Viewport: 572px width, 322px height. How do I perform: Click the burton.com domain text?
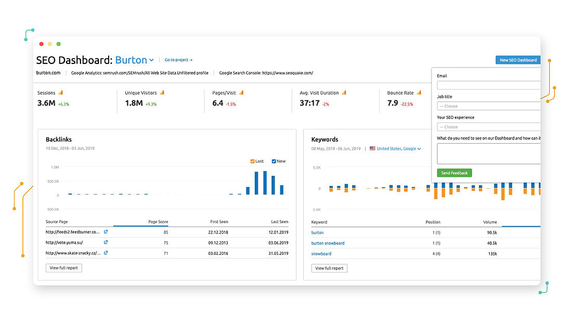click(x=48, y=73)
